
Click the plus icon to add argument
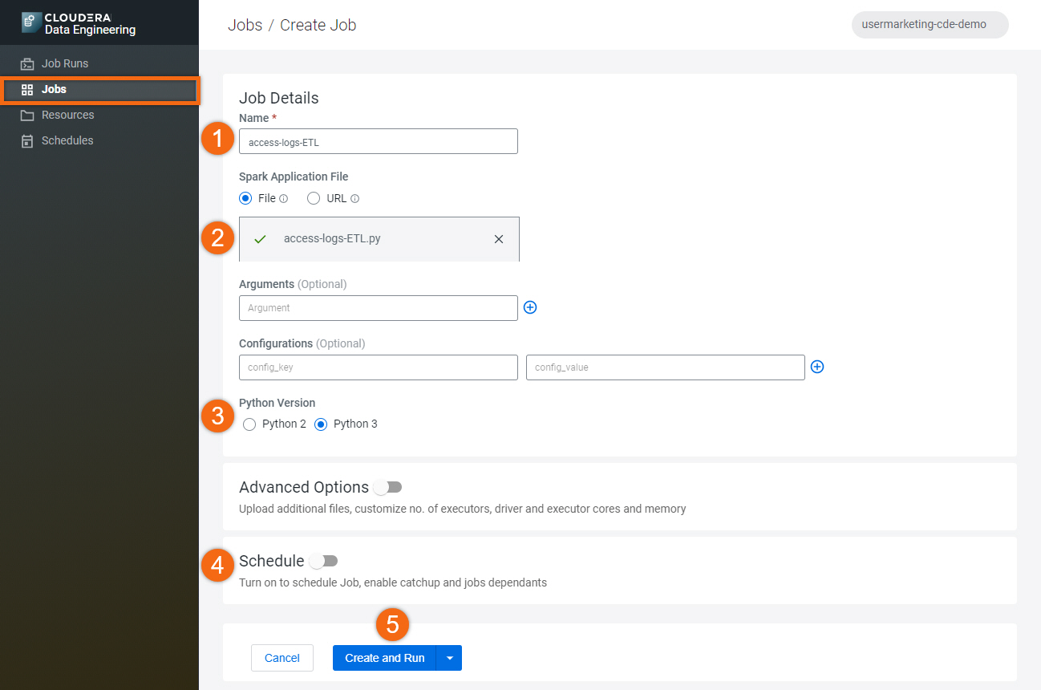pos(529,307)
